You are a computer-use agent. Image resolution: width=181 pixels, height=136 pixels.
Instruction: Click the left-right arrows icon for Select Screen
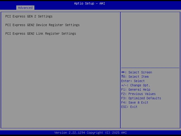[123, 72]
